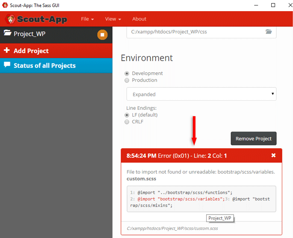The width and height of the screenshot is (293, 238).
Task: Maximize the Scout-App window
Action: tap(273, 5)
